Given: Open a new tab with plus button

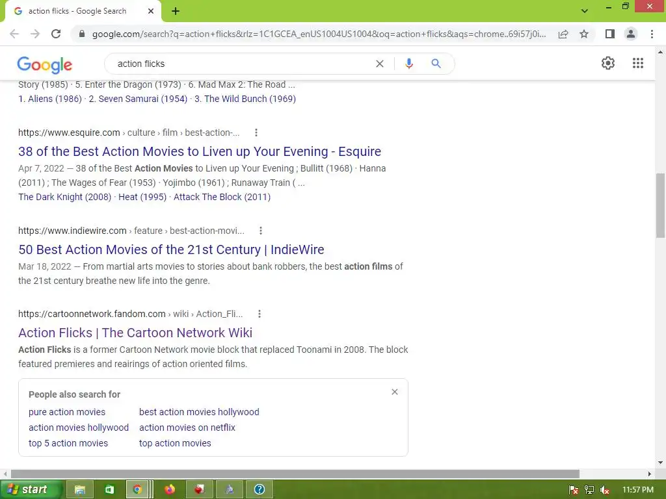Looking at the screenshot, I should click(176, 11).
